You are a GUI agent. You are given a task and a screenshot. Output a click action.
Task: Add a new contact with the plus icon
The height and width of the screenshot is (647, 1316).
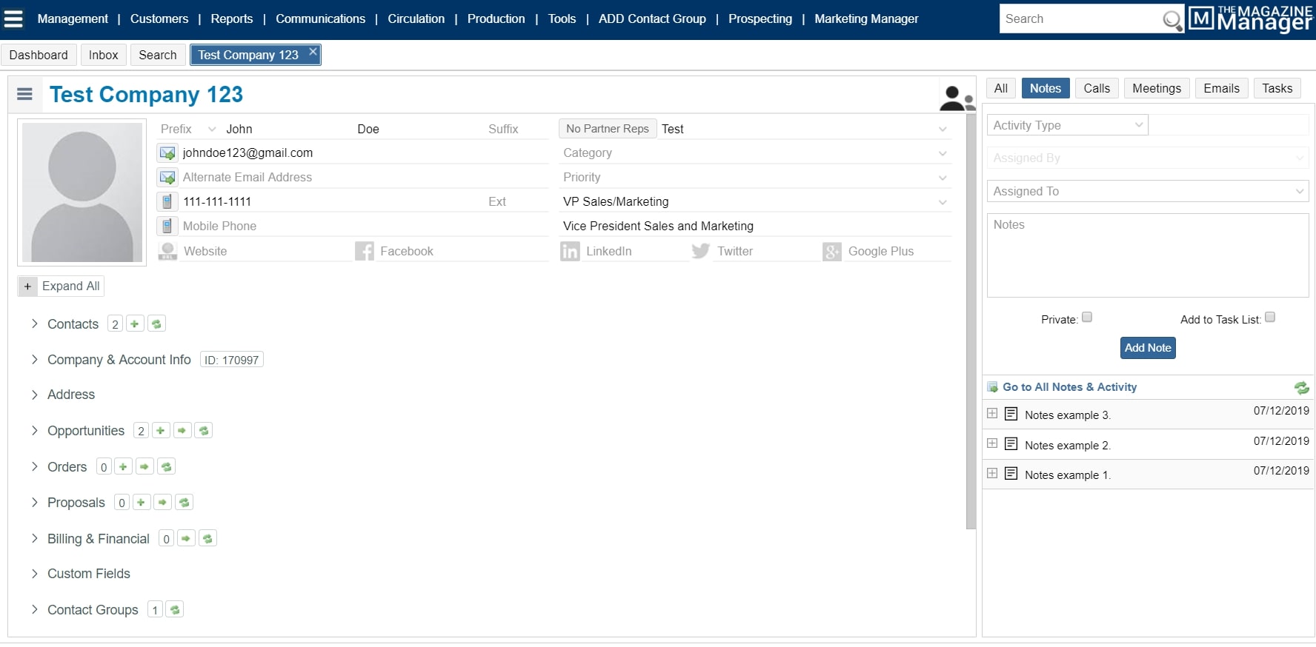[135, 324]
